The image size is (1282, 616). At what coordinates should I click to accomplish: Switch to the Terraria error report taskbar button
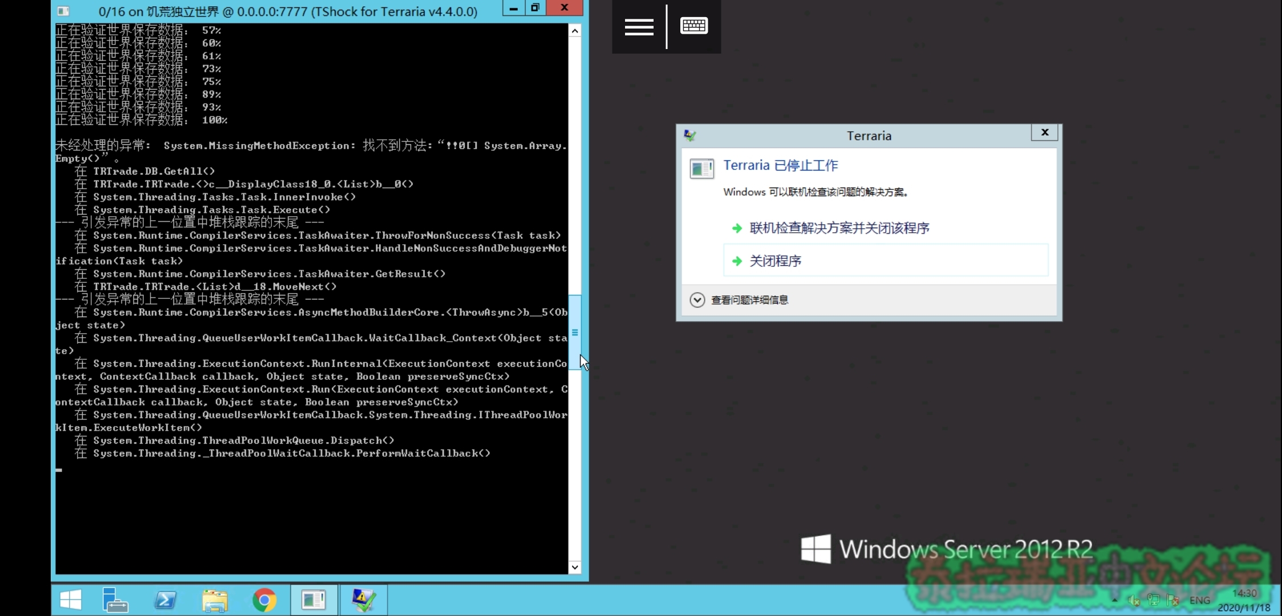363,600
